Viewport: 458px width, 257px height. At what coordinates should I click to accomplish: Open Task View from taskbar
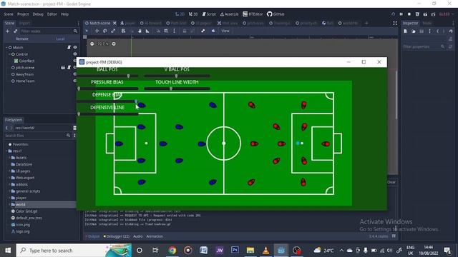[155, 251]
